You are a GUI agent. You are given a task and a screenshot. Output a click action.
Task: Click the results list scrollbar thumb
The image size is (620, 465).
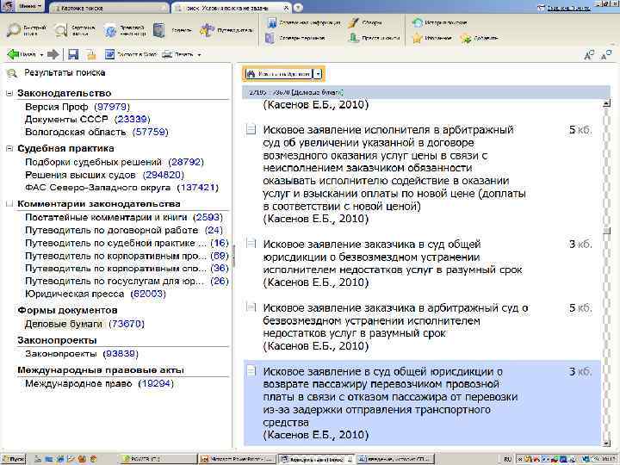(x=606, y=232)
